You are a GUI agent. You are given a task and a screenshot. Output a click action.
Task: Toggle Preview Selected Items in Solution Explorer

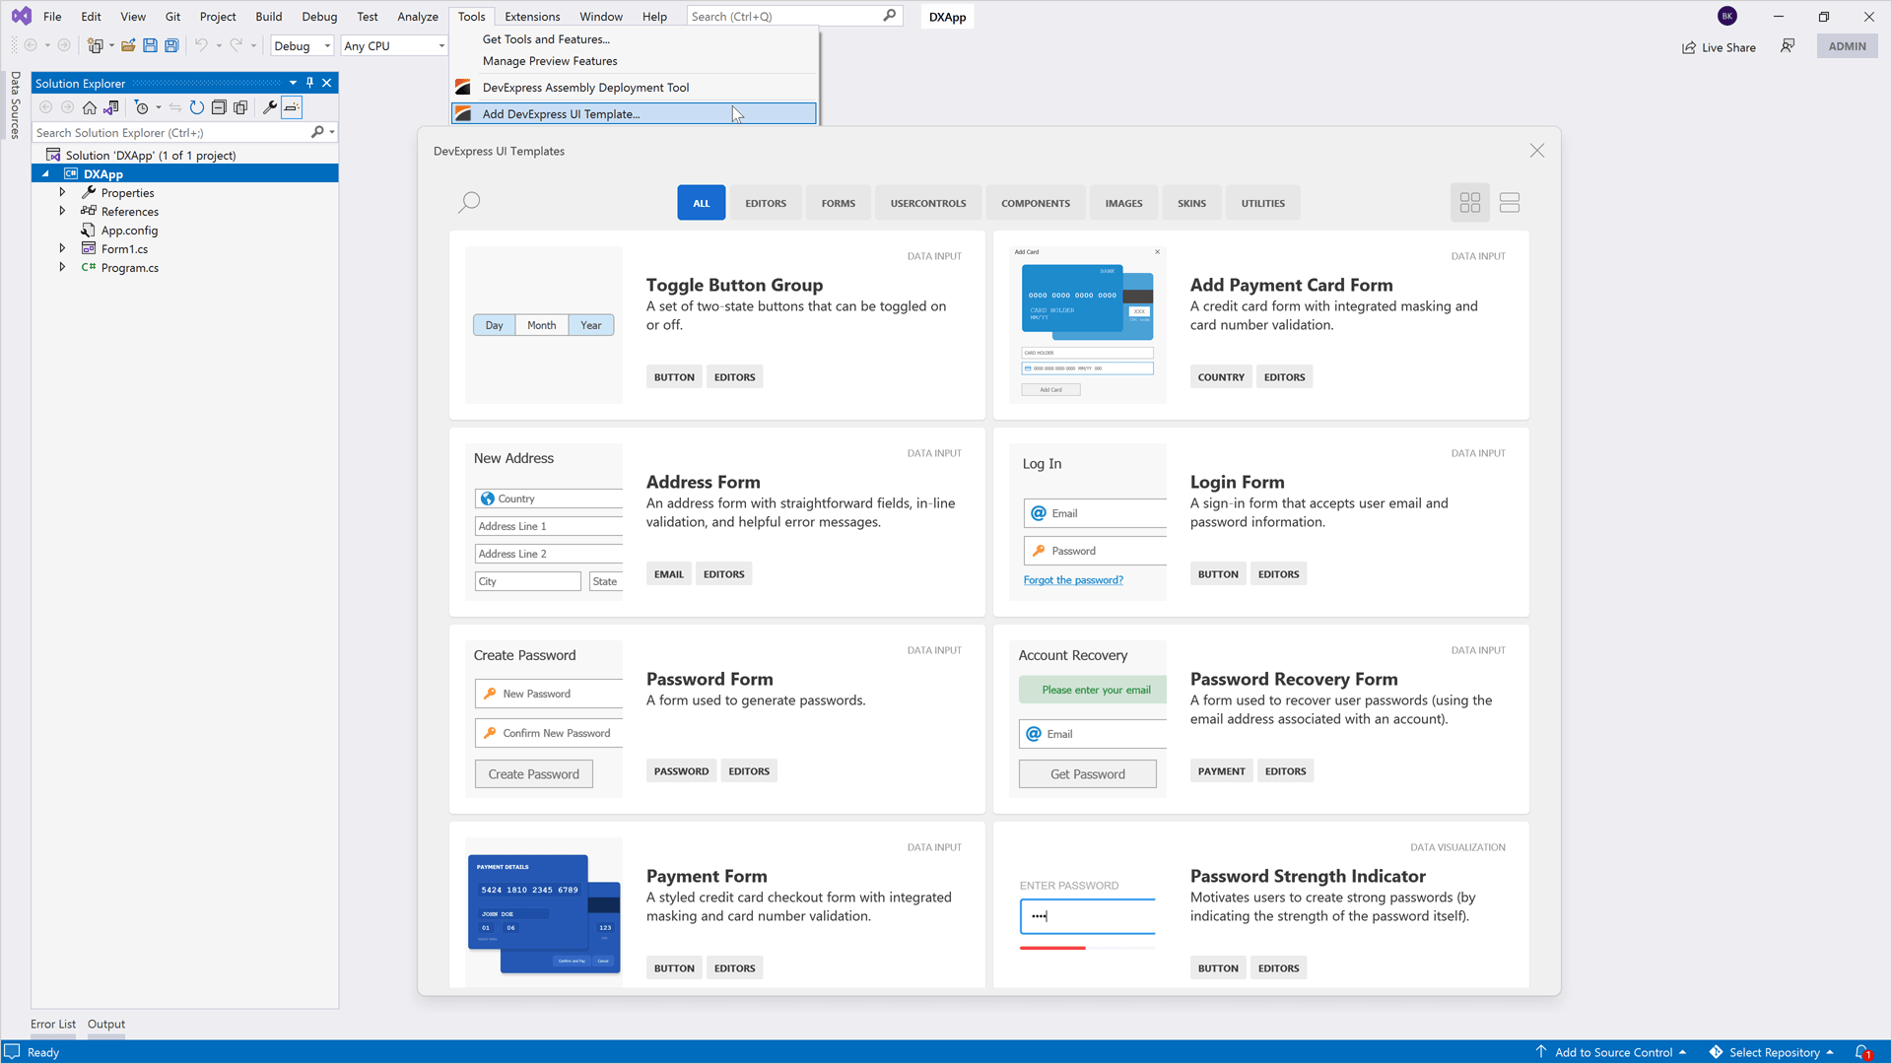coord(292,107)
